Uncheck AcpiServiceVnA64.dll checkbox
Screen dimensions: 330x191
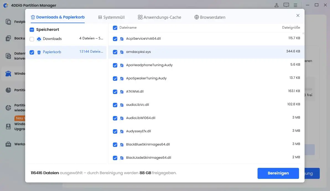[x=115, y=39]
